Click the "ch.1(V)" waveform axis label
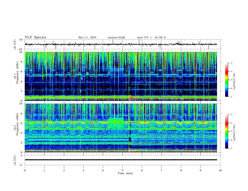The width and height of the screenshot is (248, 191). tap(15, 44)
